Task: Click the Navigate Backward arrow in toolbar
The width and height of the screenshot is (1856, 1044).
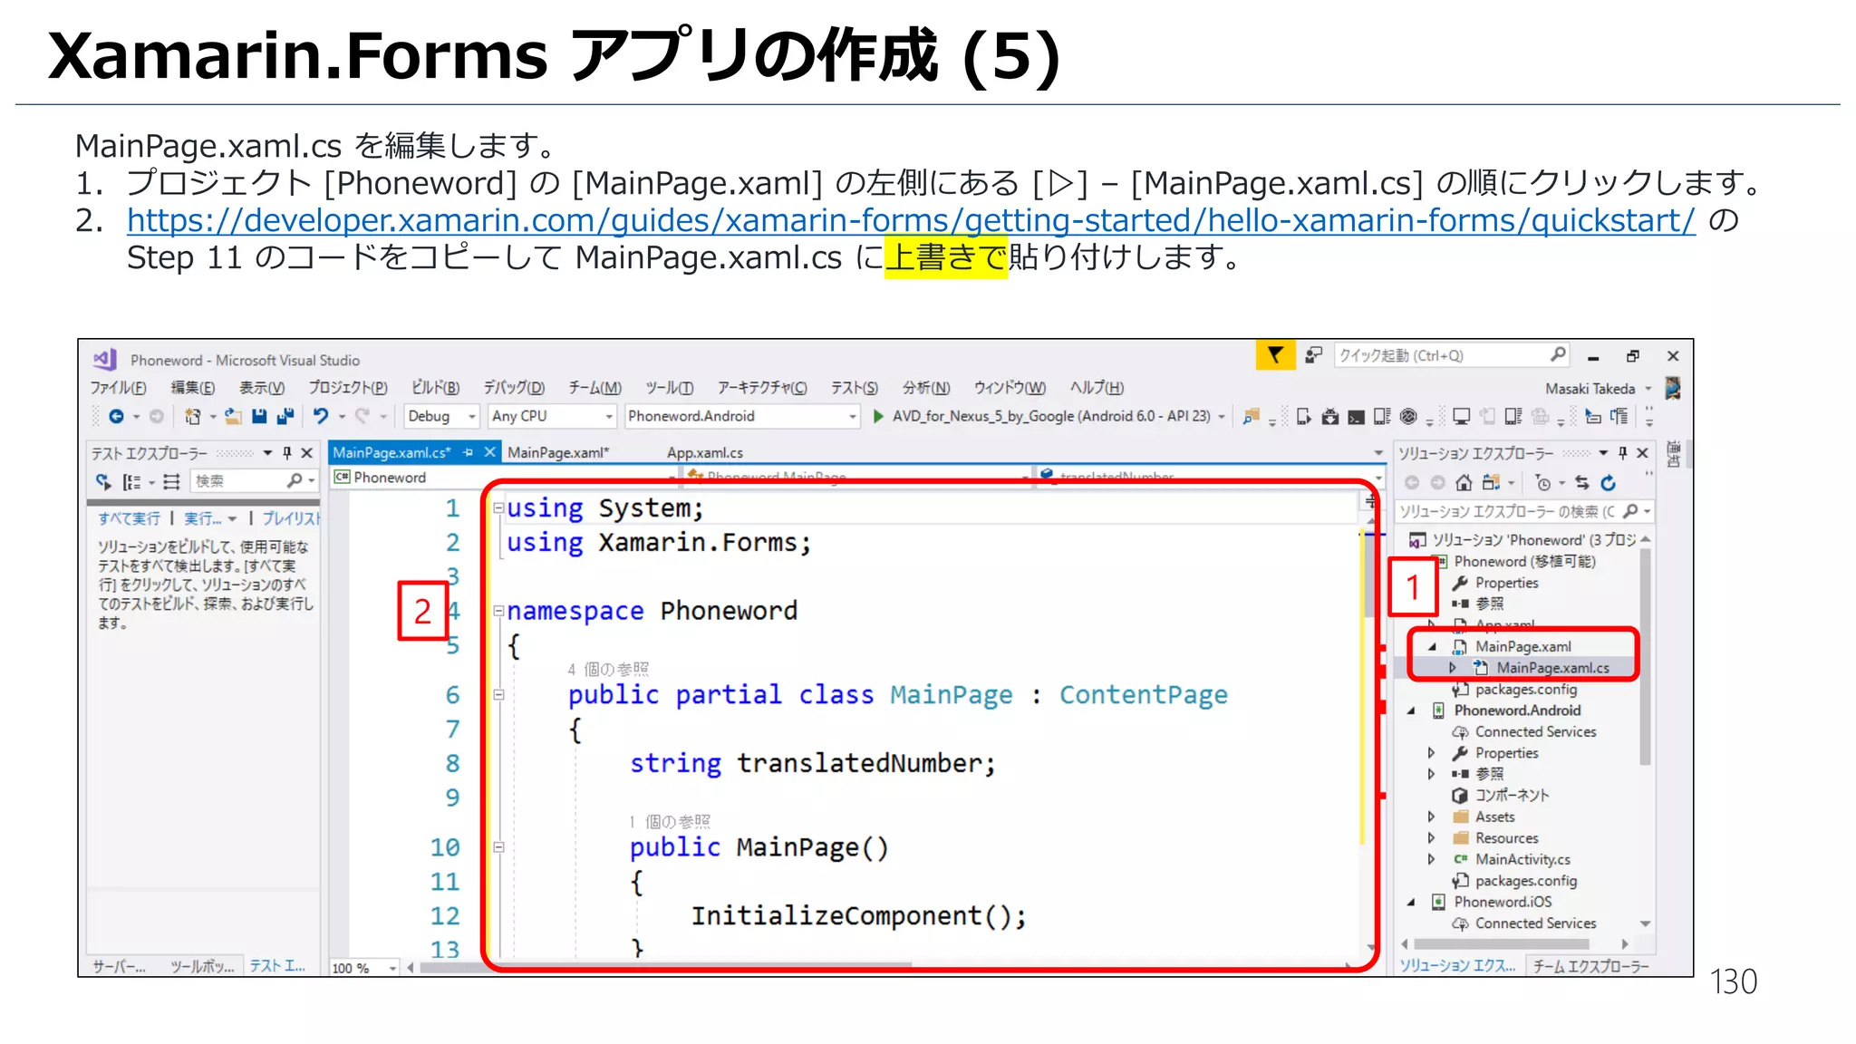Action: coord(116,416)
